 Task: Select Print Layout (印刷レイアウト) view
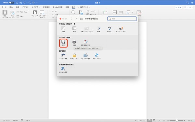pos(5,14)
